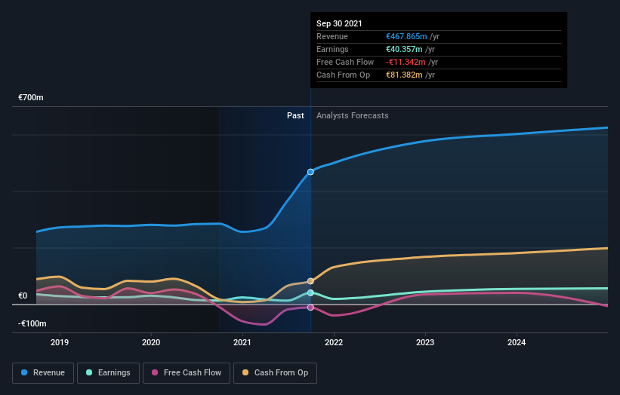Toggle the Revenue series legend button

click(x=43, y=373)
